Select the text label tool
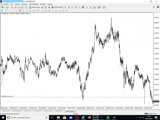This screenshot has height=120, width=160. [x=30, y=10]
